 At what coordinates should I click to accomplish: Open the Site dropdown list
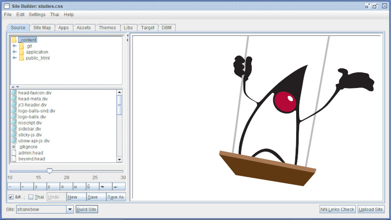point(69,209)
